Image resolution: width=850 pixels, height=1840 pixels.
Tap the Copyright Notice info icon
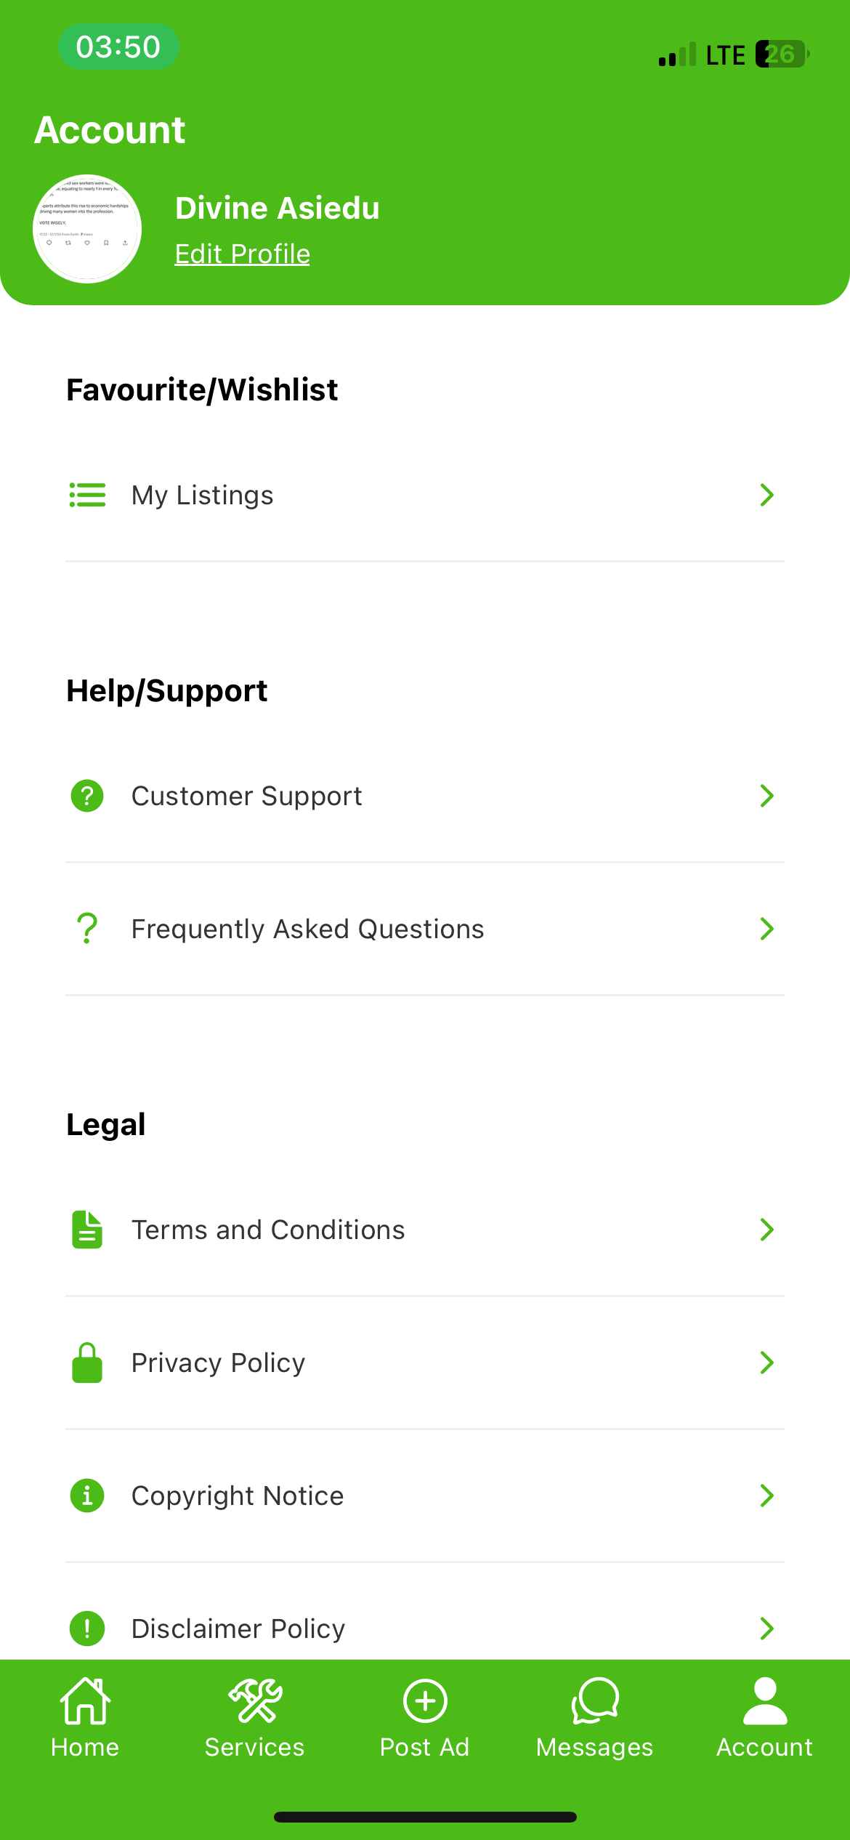87,1496
